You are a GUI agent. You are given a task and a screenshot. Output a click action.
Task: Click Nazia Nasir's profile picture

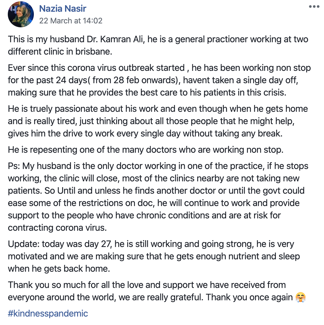20,14
